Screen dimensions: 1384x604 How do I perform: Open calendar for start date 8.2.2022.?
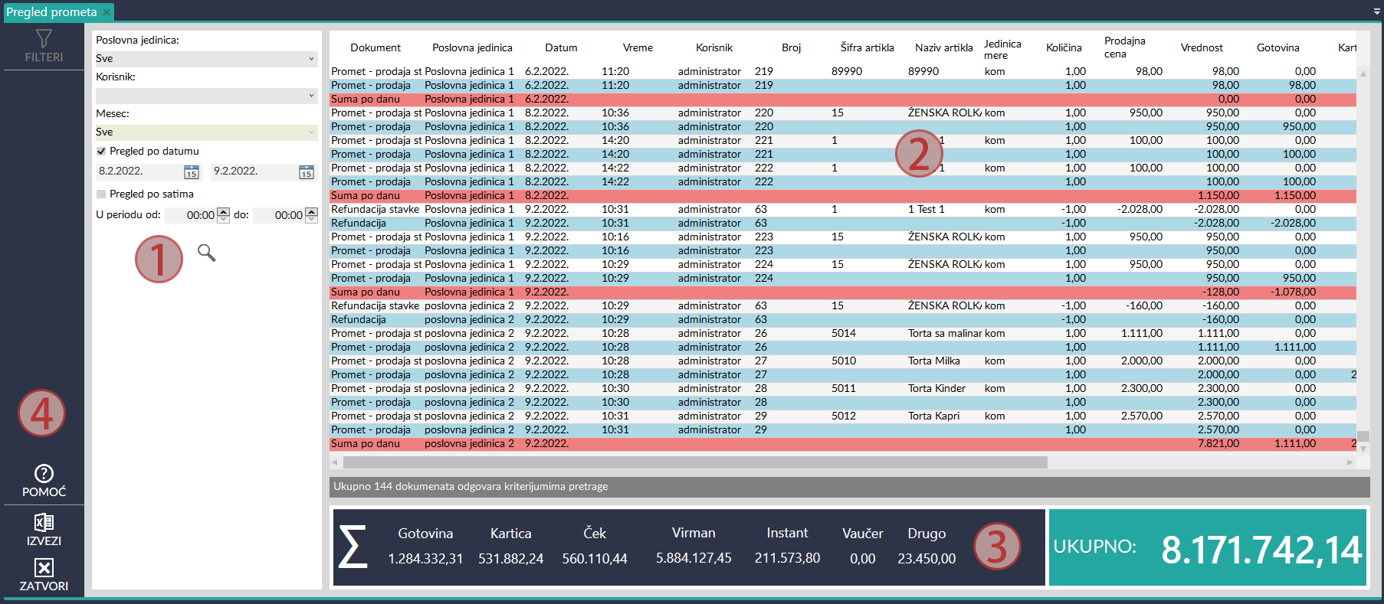pos(192,172)
